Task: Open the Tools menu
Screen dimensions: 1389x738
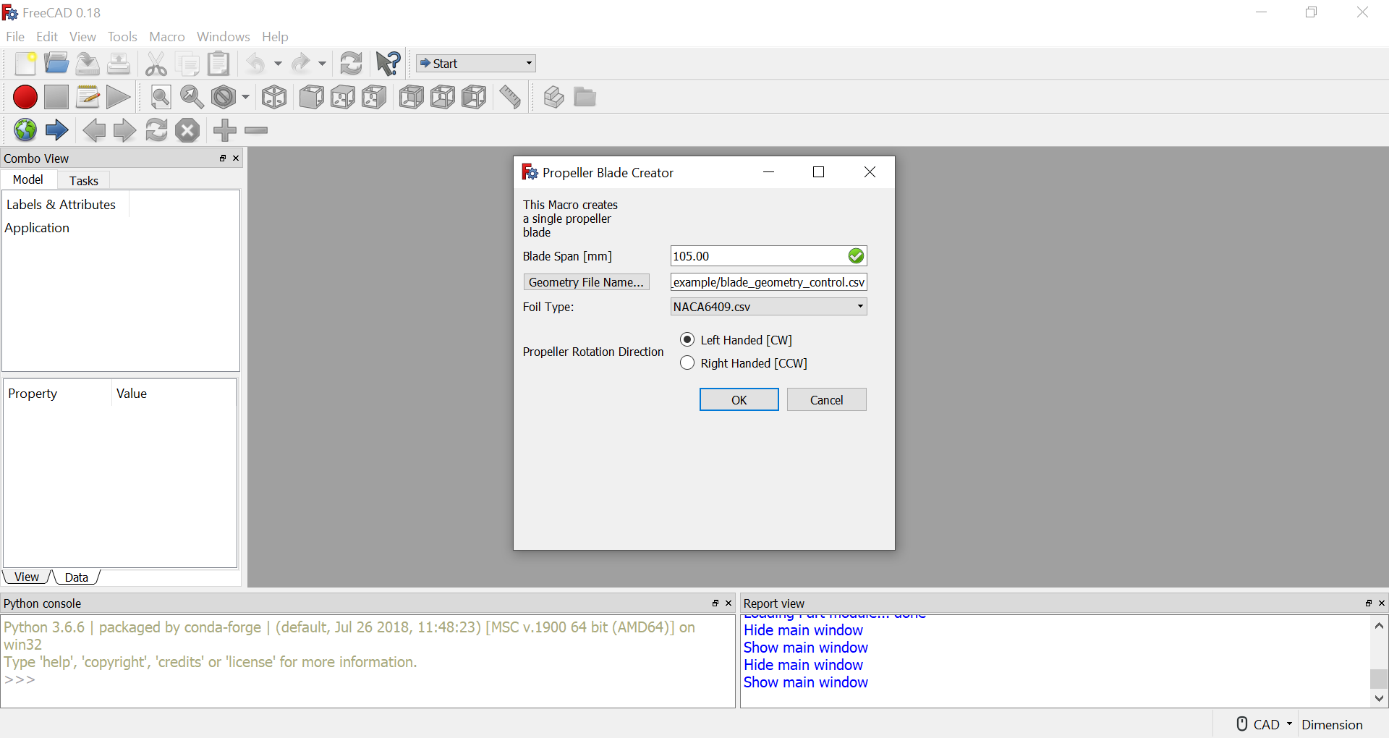Action: 122,37
